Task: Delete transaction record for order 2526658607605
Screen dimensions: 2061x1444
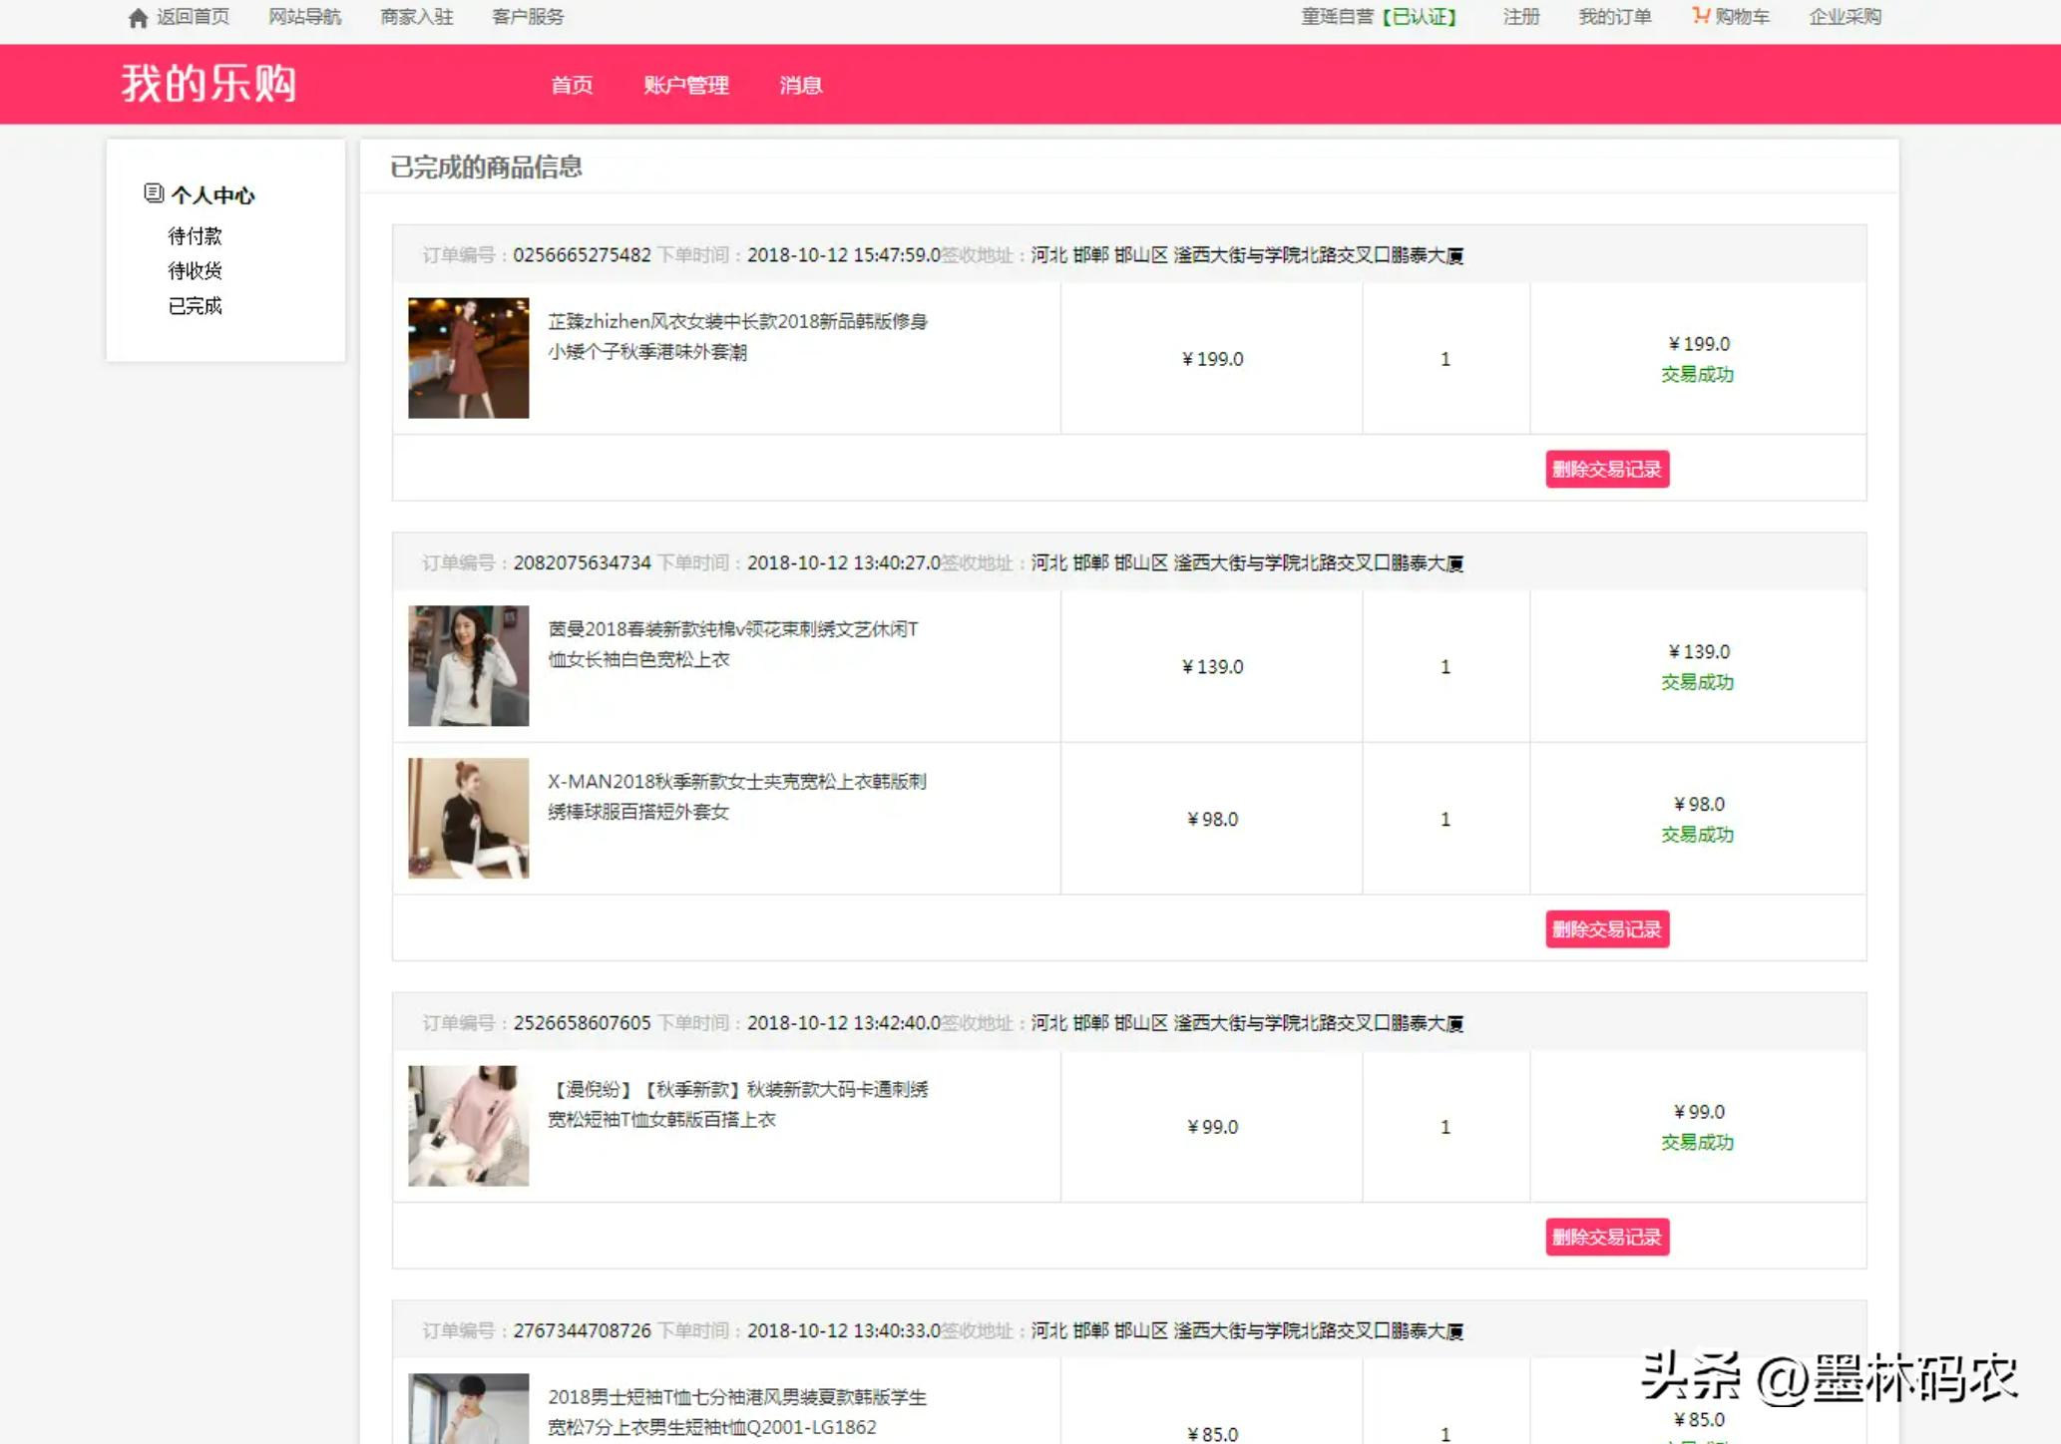Action: [x=1606, y=1238]
